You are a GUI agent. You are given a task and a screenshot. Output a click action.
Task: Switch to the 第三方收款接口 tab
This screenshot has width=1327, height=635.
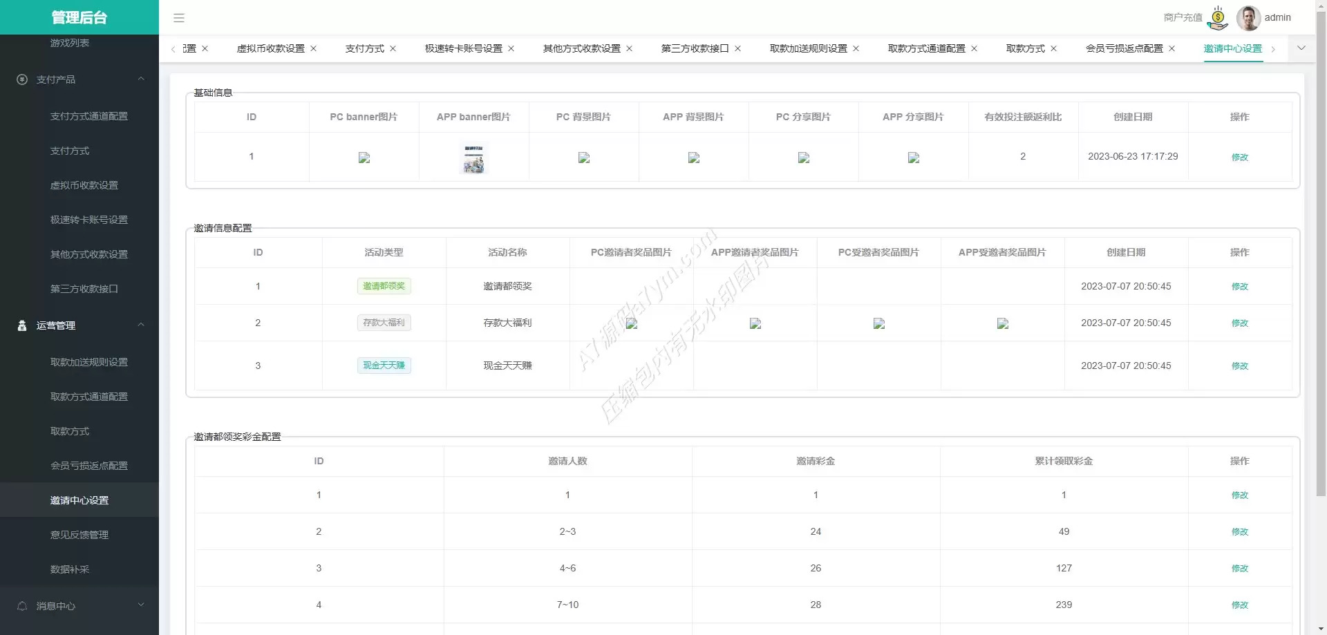[695, 48]
